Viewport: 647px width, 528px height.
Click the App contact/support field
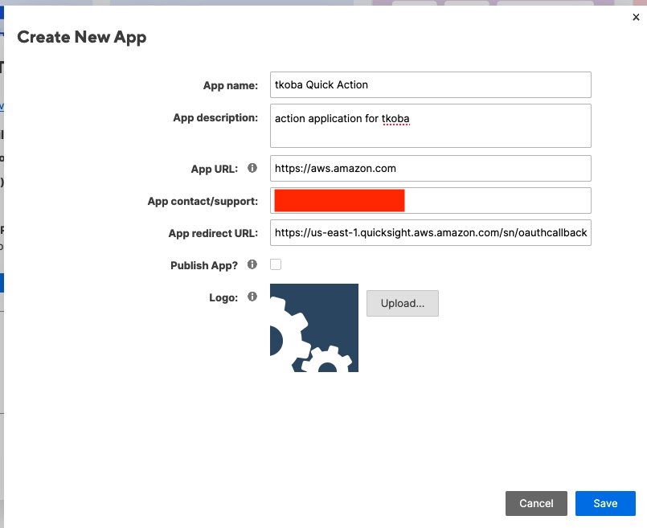[x=482, y=200]
